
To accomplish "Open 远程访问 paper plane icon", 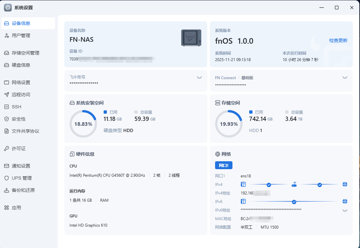I will [x=7, y=95].
